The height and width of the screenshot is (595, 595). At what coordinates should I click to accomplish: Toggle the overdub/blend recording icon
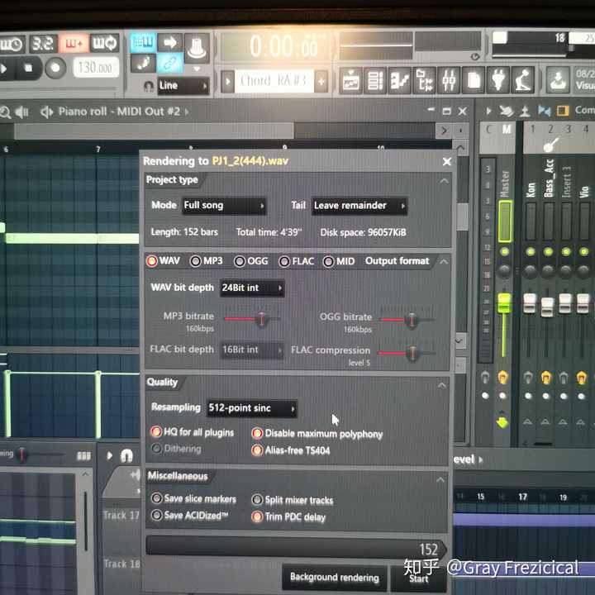[x=74, y=44]
